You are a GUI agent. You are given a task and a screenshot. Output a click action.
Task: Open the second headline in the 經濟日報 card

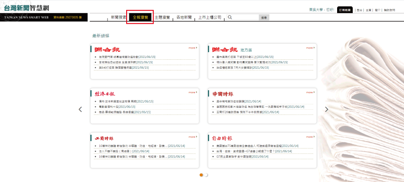point(117,107)
